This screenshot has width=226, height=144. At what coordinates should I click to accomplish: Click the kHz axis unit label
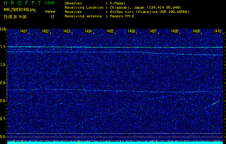coord(3,29)
